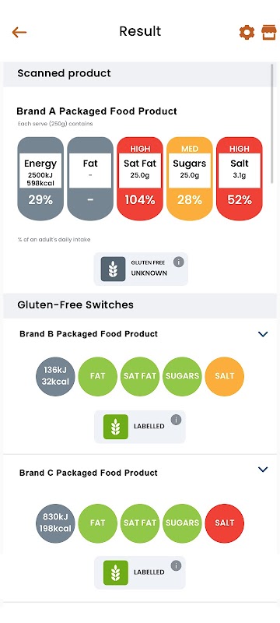280x623 pixels.
Task: Tap the Energy 29% label
Action: [x=40, y=179]
